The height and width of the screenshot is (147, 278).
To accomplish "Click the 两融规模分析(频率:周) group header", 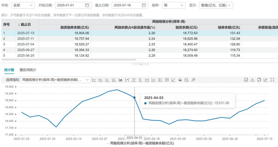I will pyautogui.click(x=169, y=22).
